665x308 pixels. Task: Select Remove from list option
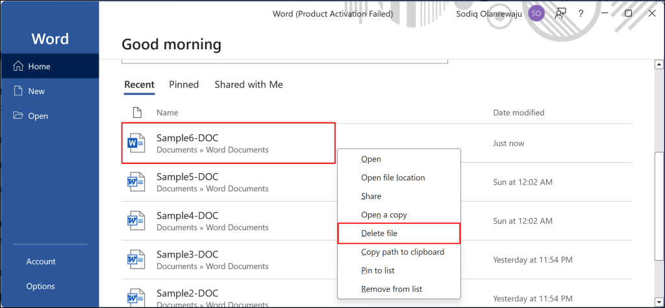tap(392, 289)
